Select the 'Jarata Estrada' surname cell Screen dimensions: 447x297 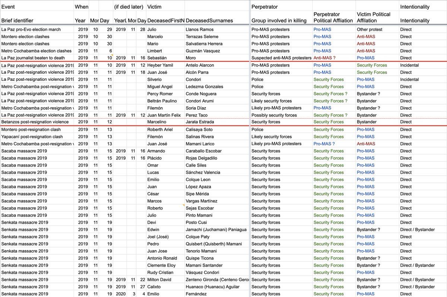point(200,122)
